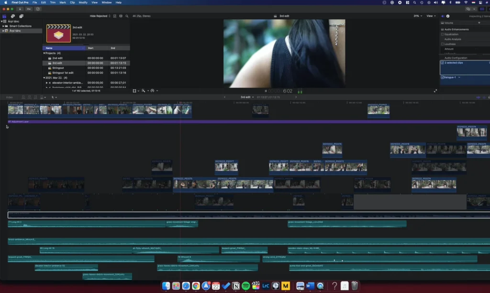Collapse the 2021. Mar 22. group
This screenshot has width=490, height=293.
[44, 78]
